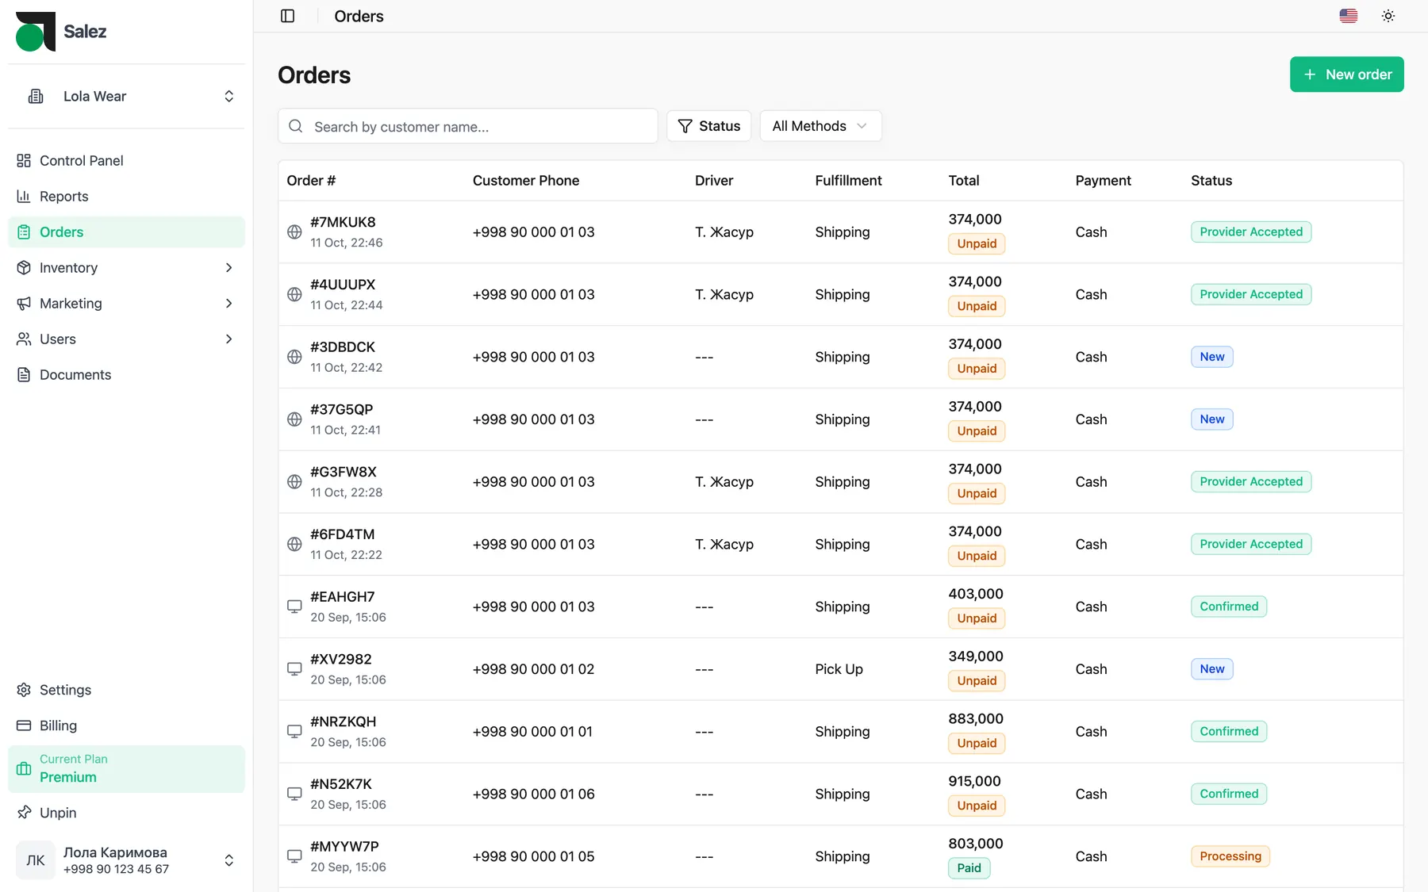1428x892 pixels.
Task: Click the Marketing megaphone icon
Action: (24, 304)
